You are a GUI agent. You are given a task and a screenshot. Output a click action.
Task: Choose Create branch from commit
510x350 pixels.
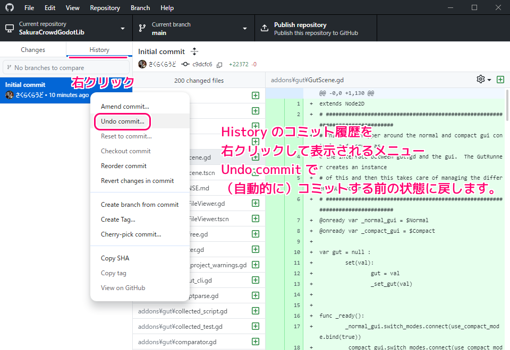click(140, 205)
